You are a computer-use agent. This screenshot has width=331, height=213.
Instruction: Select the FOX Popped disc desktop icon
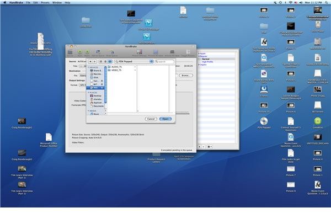[x=264, y=123]
